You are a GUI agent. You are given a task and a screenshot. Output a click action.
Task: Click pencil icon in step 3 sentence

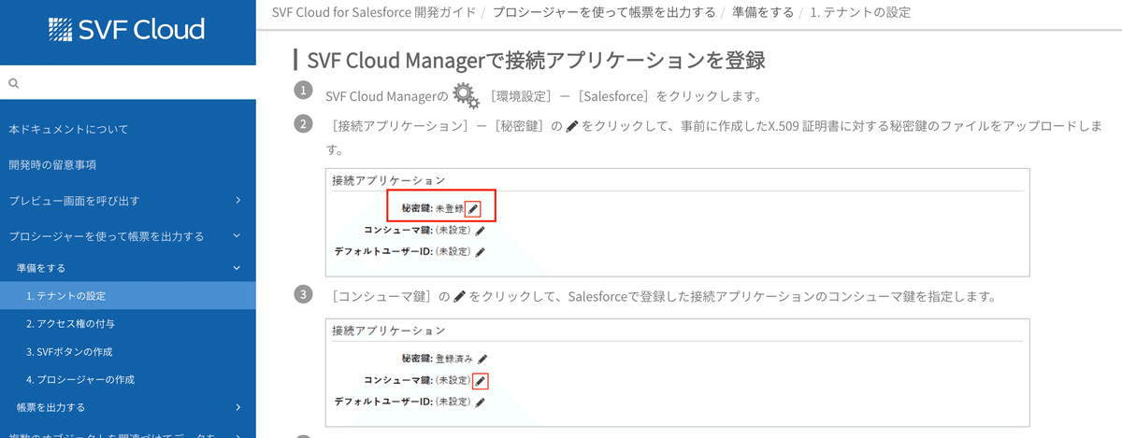click(x=459, y=298)
